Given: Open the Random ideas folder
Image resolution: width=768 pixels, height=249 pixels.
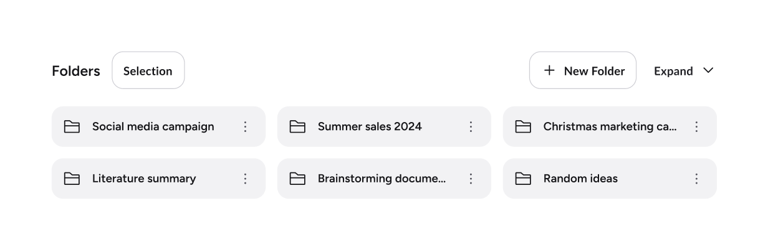Looking at the screenshot, I should (580, 179).
